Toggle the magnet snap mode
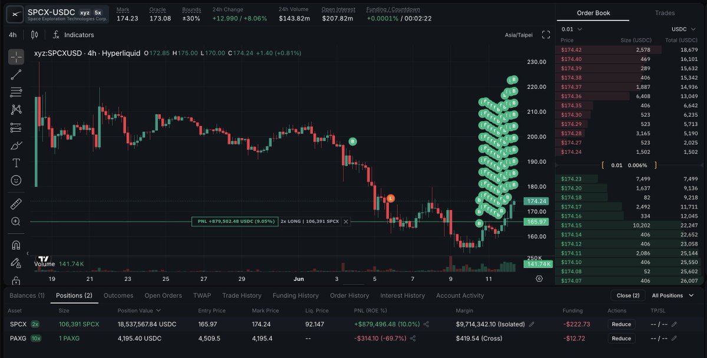This screenshot has height=358, width=707. pyautogui.click(x=16, y=244)
